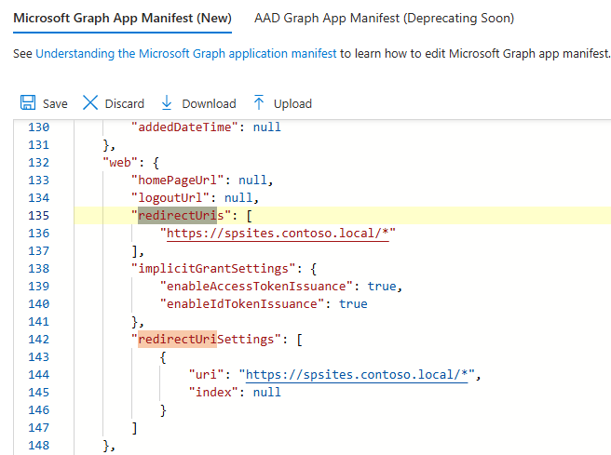Open AAD Graph App Manifest tab
This screenshot has width=611, height=455.
point(384,19)
